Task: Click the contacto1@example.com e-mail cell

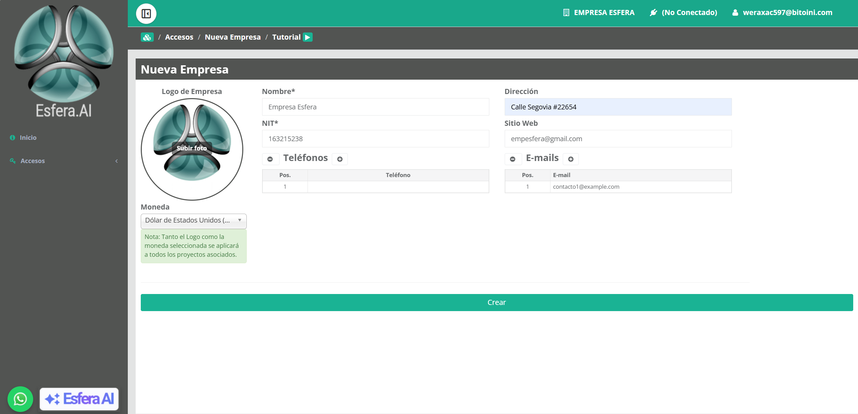Action: (641, 187)
